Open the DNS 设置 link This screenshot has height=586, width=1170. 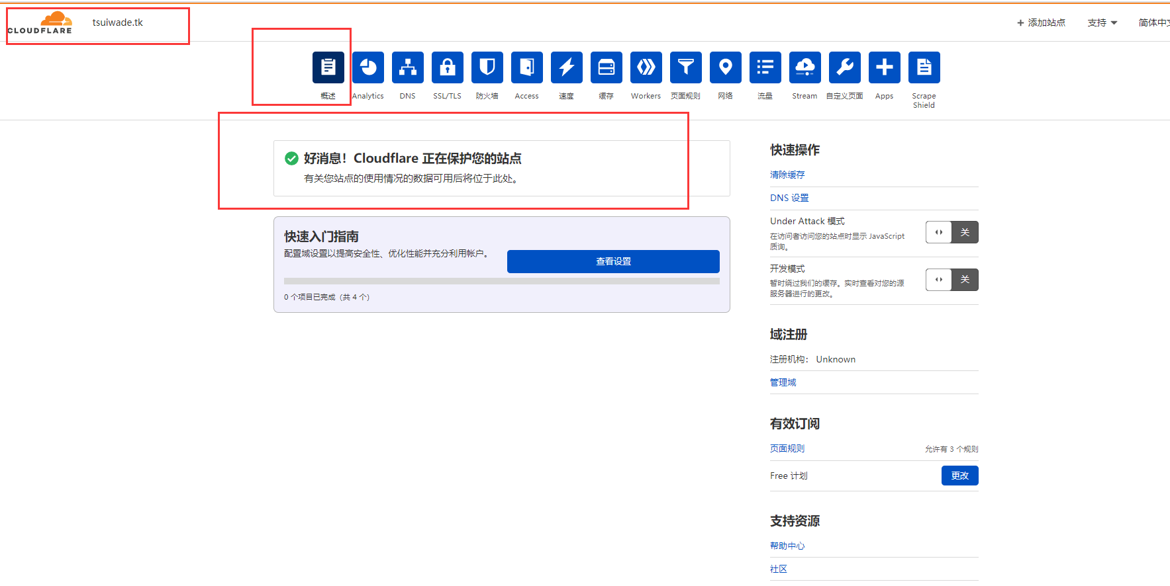pyautogui.click(x=789, y=198)
